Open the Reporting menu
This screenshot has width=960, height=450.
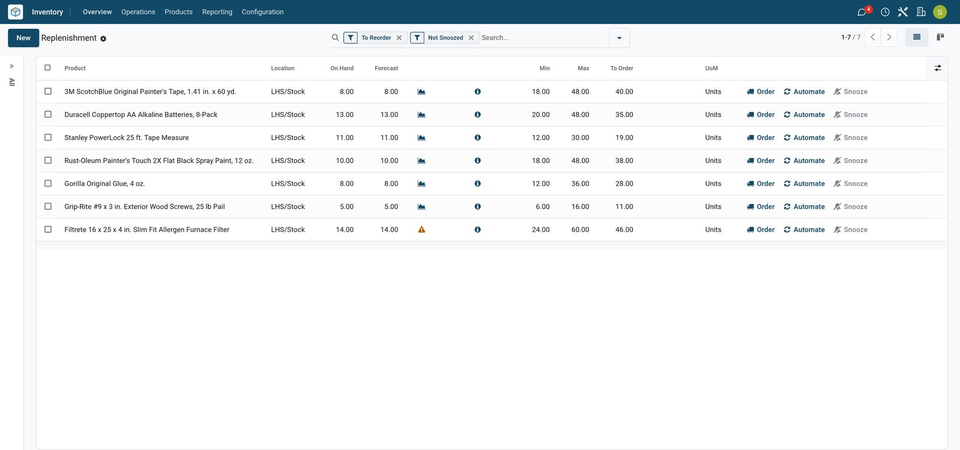pos(217,12)
